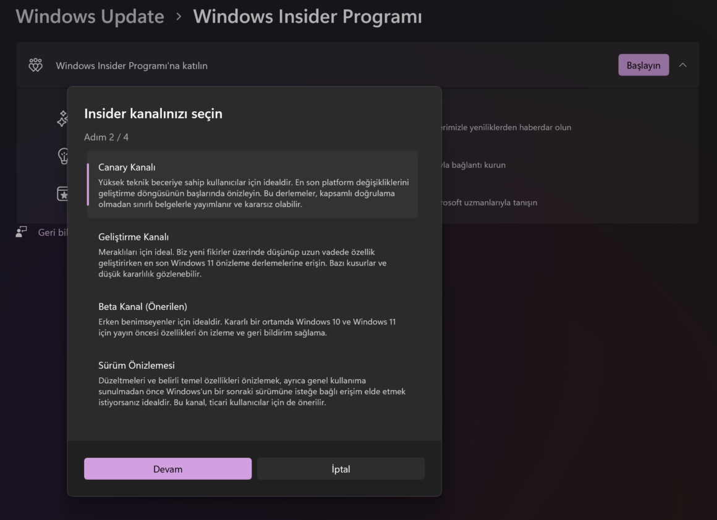Click the 'uzmanlarıyla tanışın' text
717x520 pixels.
[x=500, y=203]
